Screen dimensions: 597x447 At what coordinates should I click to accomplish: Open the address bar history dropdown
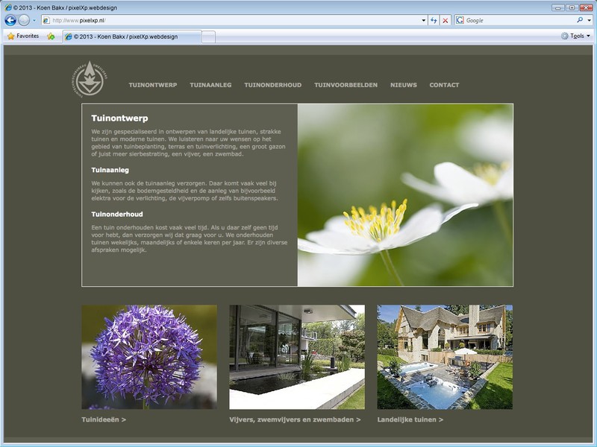point(422,22)
